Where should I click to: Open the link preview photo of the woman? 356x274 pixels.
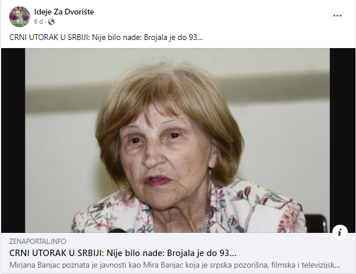[177, 140]
